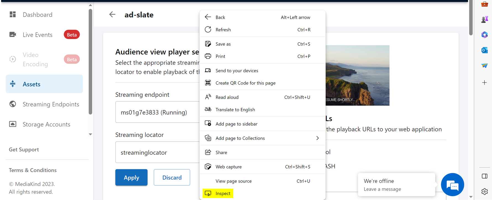Select View page source
This screenshot has height=200, width=492.
pyautogui.click(x=262, y=181)
